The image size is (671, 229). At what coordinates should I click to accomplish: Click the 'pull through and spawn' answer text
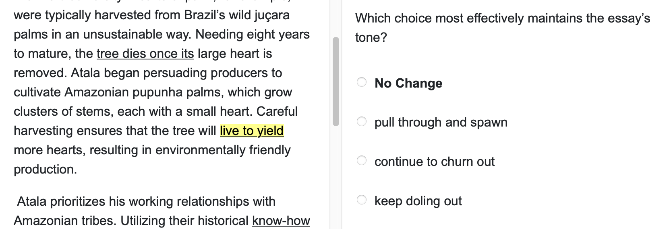coord(441,122)
